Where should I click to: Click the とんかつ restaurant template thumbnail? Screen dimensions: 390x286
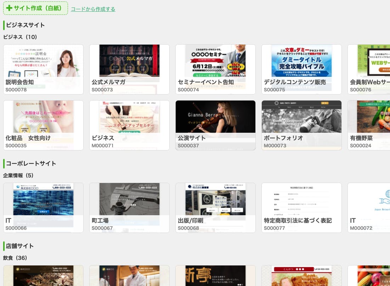[x=301, y=276]
